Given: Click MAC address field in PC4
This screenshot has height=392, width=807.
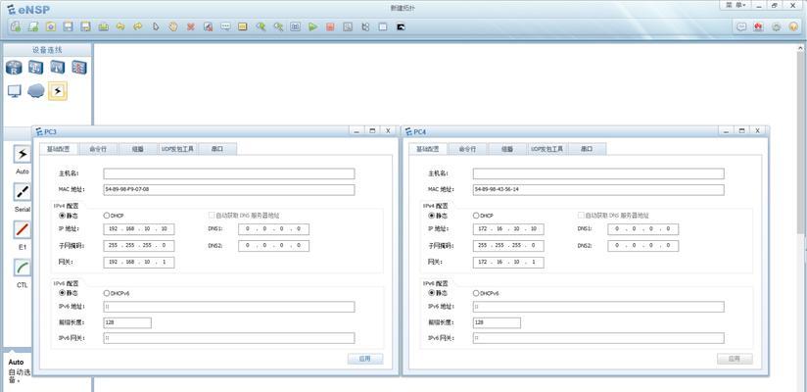Looking at the screenshot, I should pyautogui.click(x=598, y=189).
